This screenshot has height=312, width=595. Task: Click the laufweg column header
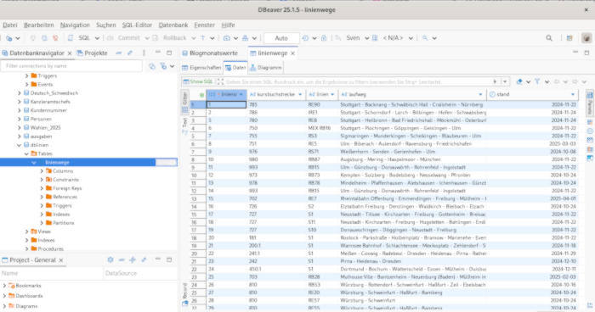point(412,94)
